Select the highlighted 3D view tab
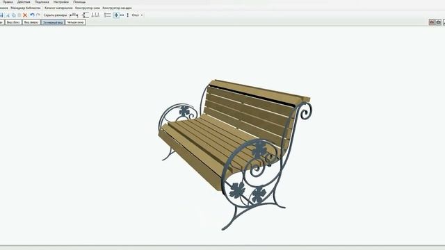Viewport: 445px width, 250px height. 53,22
